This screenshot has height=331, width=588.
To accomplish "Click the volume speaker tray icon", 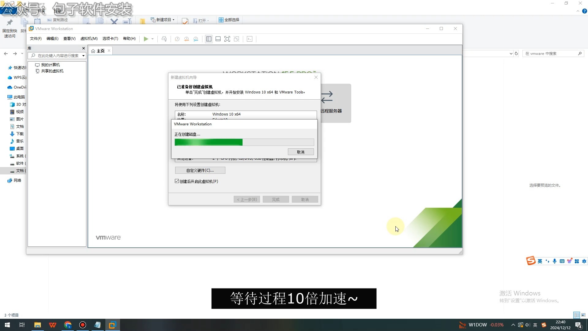I will pyautogui.click(x=527, y=325).
